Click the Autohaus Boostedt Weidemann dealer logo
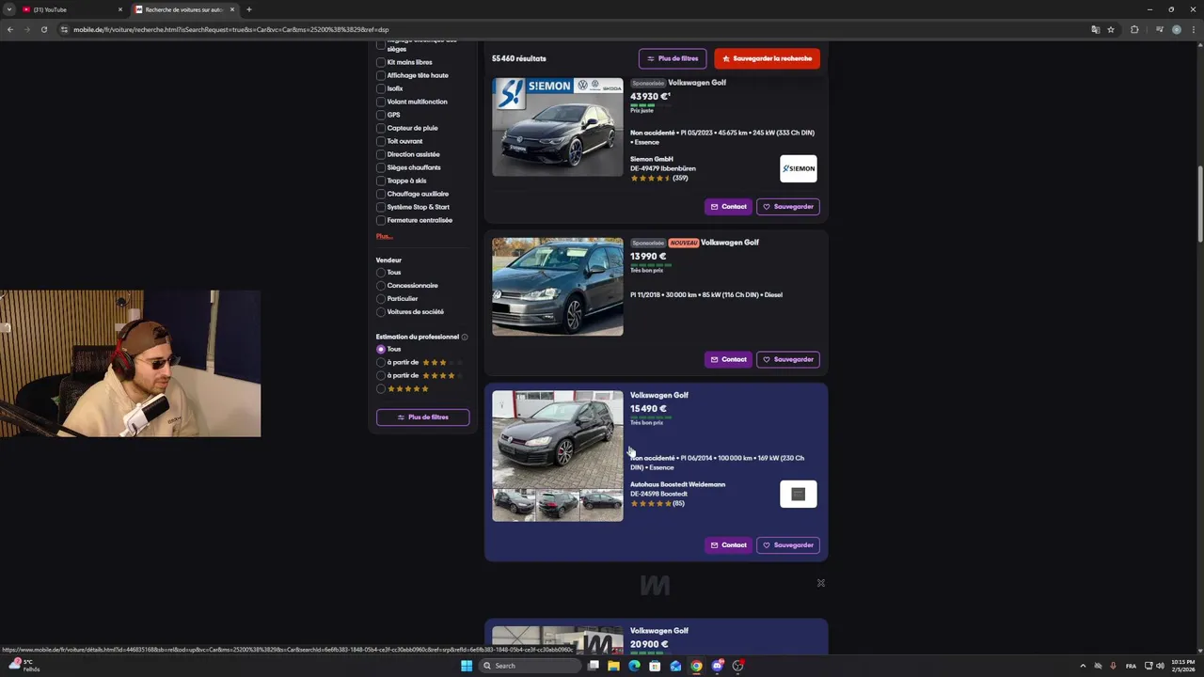The height and width of the screenshot is (677, 1204). [x=799, y=494]
